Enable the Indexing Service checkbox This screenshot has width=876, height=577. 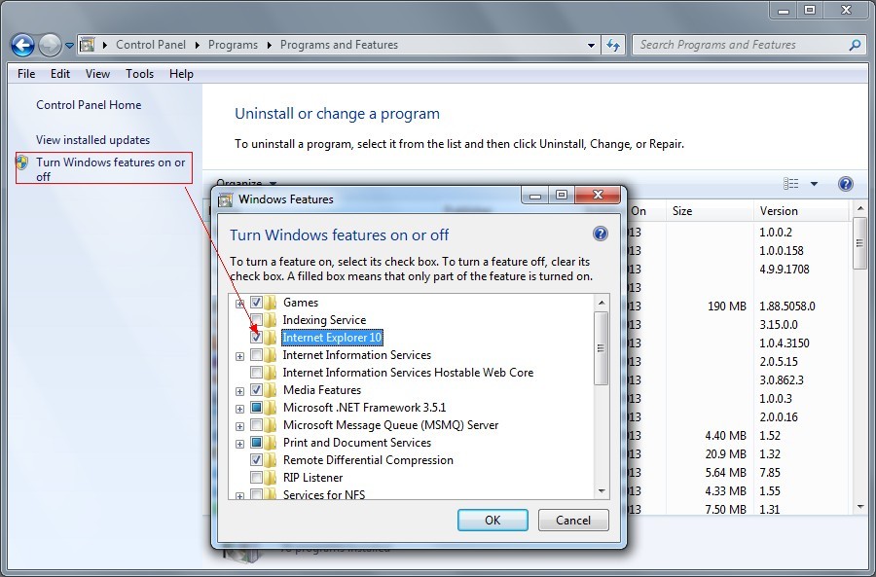(256, 320)
